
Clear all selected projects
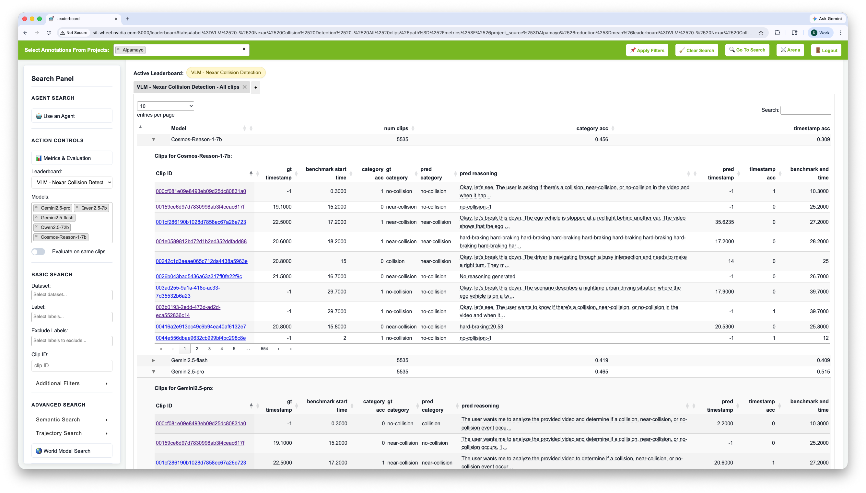[x=244, y=49]
